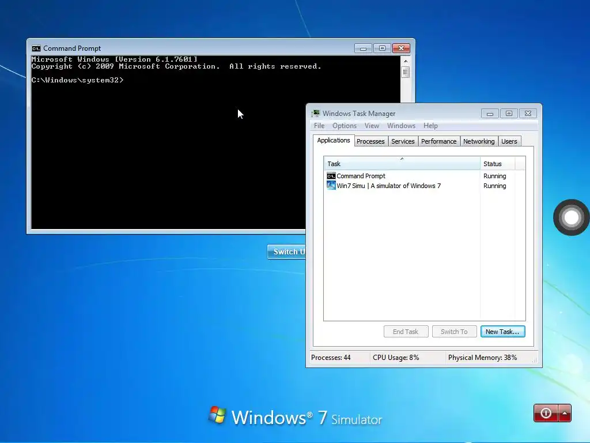
Task: Click the Command Prompt scrollbar up arrow
Action: point(405,61)
